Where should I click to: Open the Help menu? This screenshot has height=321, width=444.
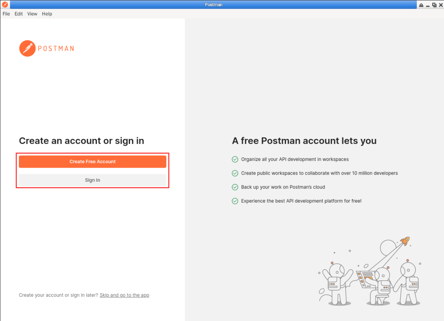[x=47, y=14]
